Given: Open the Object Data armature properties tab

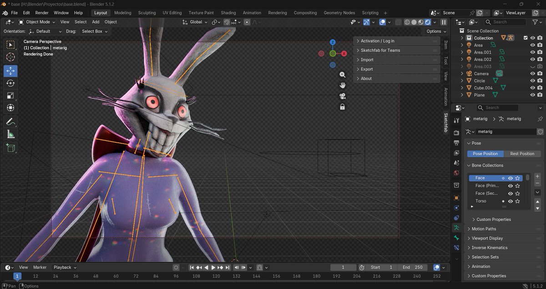Looking at the screenshot, I should (456, 228).
